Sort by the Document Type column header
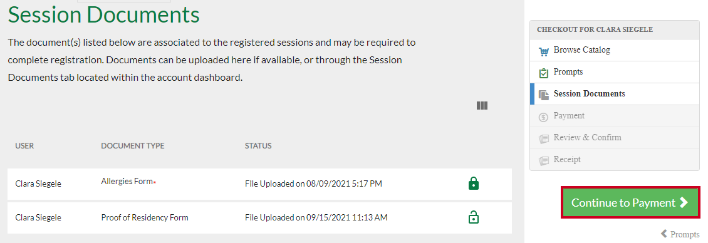The image size is (708, 243). click(133, 146)
